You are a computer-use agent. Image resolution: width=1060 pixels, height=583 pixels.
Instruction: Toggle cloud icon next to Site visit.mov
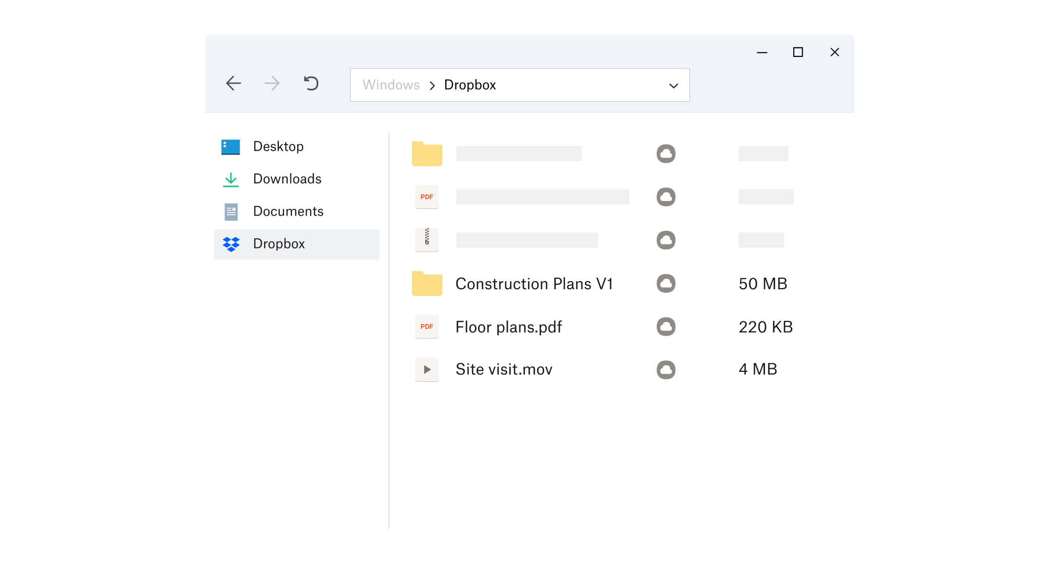[666, 369]
